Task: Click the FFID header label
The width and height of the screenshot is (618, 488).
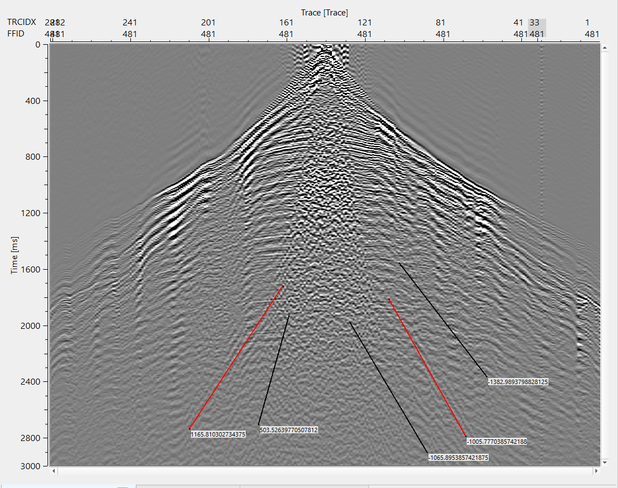Action: [x=17, y=34]
